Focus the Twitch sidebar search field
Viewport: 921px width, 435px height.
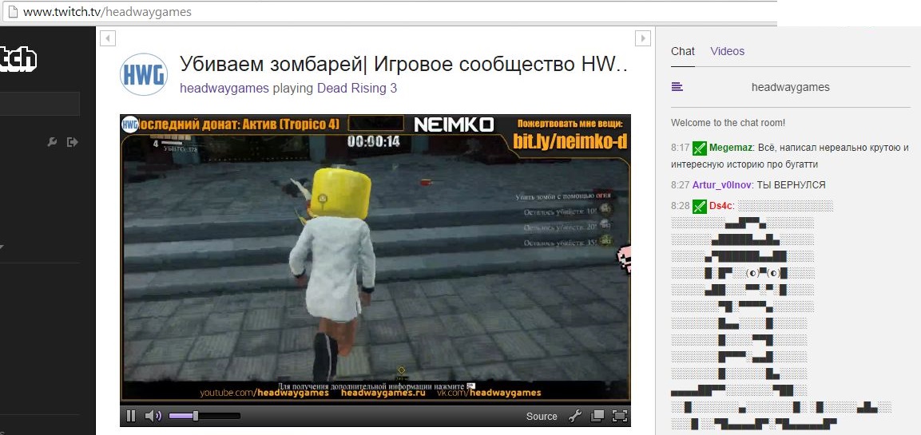pyautogui.click(x=39, y=104)
